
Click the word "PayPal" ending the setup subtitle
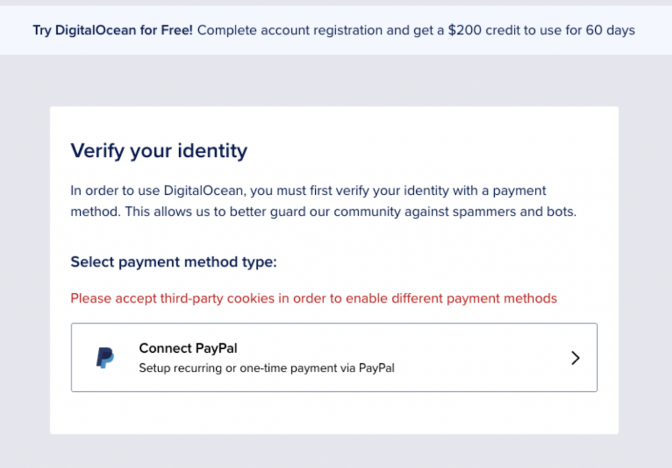376,368
